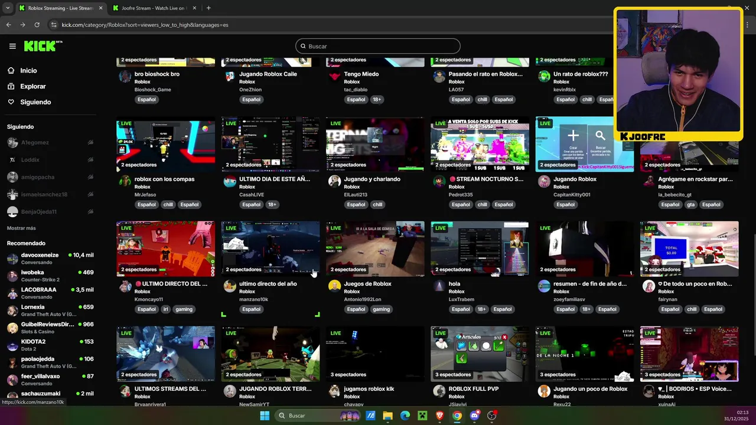This screenshot has width=756, height=425.
Task: Click browser forward arrow
Action: [x=22, y=25]
